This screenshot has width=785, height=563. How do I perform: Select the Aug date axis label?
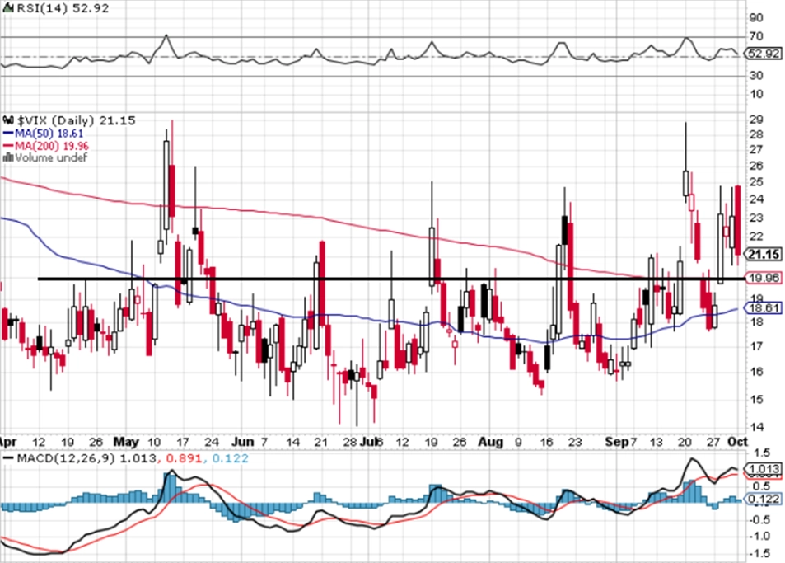[x=490, y=442]
